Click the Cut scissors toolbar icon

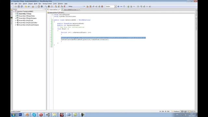point(33,6)
